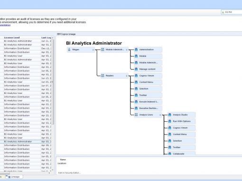Click Selection icon under Analysis Users

pos(170,141)
